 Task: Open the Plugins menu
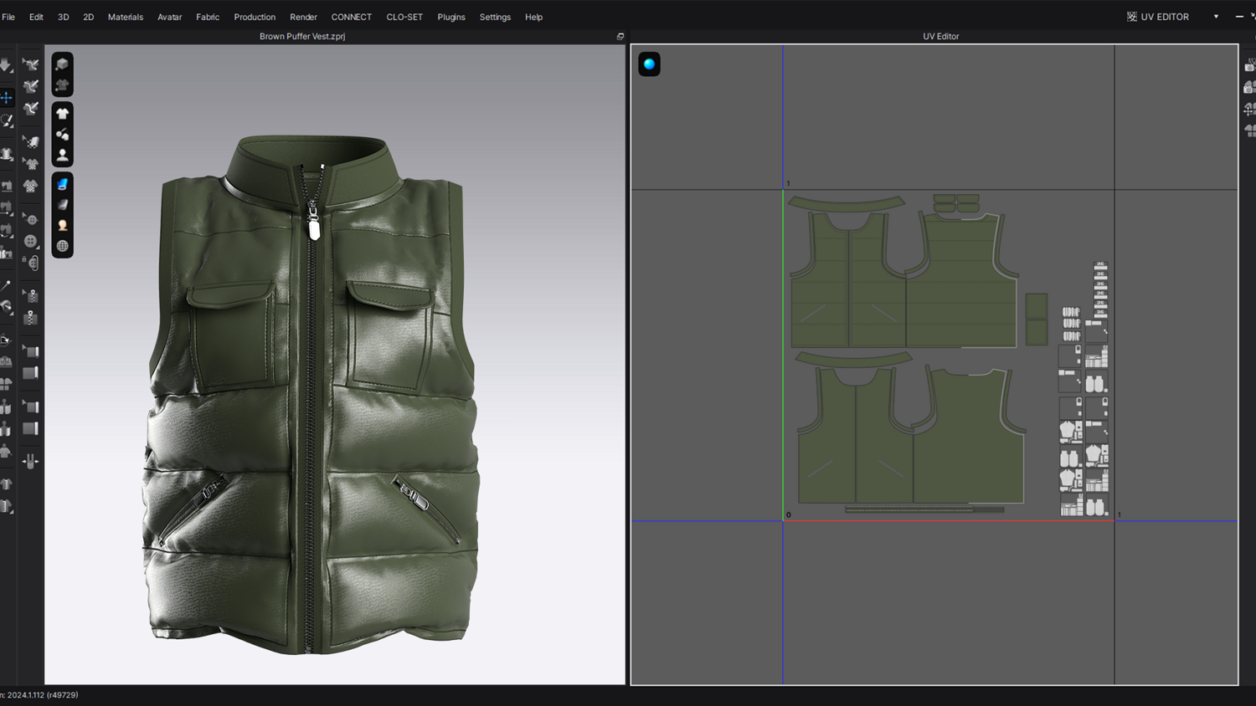point(451,17)
